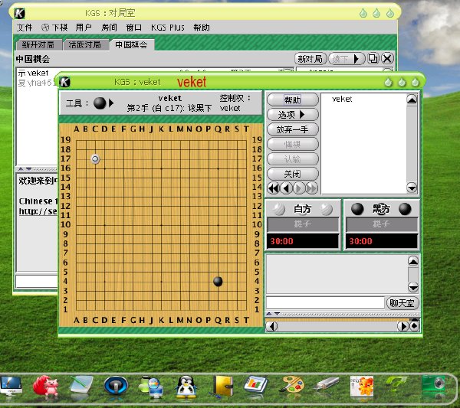The height and width of the screenshot is (408, 460).
Task: Step forward one move arrow
Action: (x=299, y=188)
